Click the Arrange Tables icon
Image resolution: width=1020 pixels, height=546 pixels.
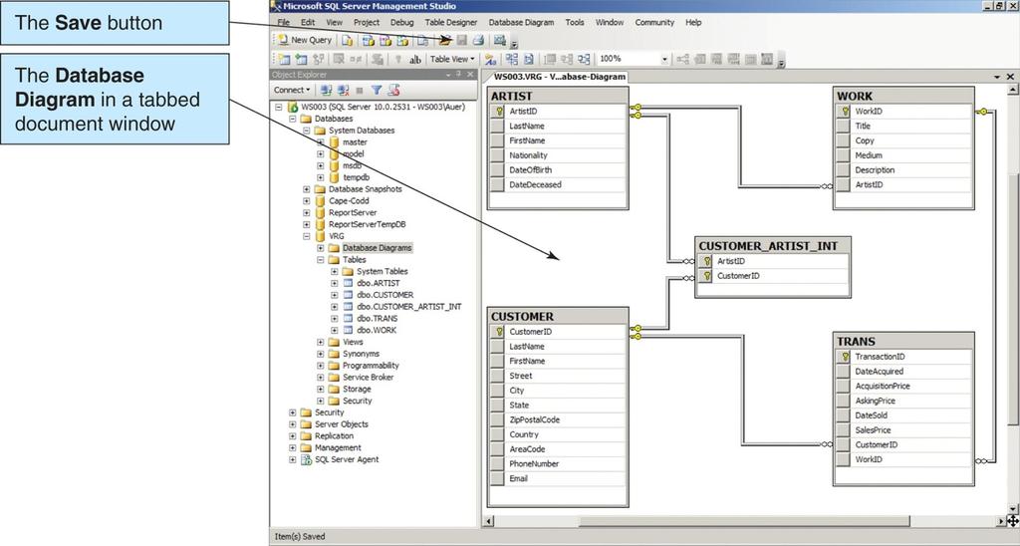[x=584, y=59]
